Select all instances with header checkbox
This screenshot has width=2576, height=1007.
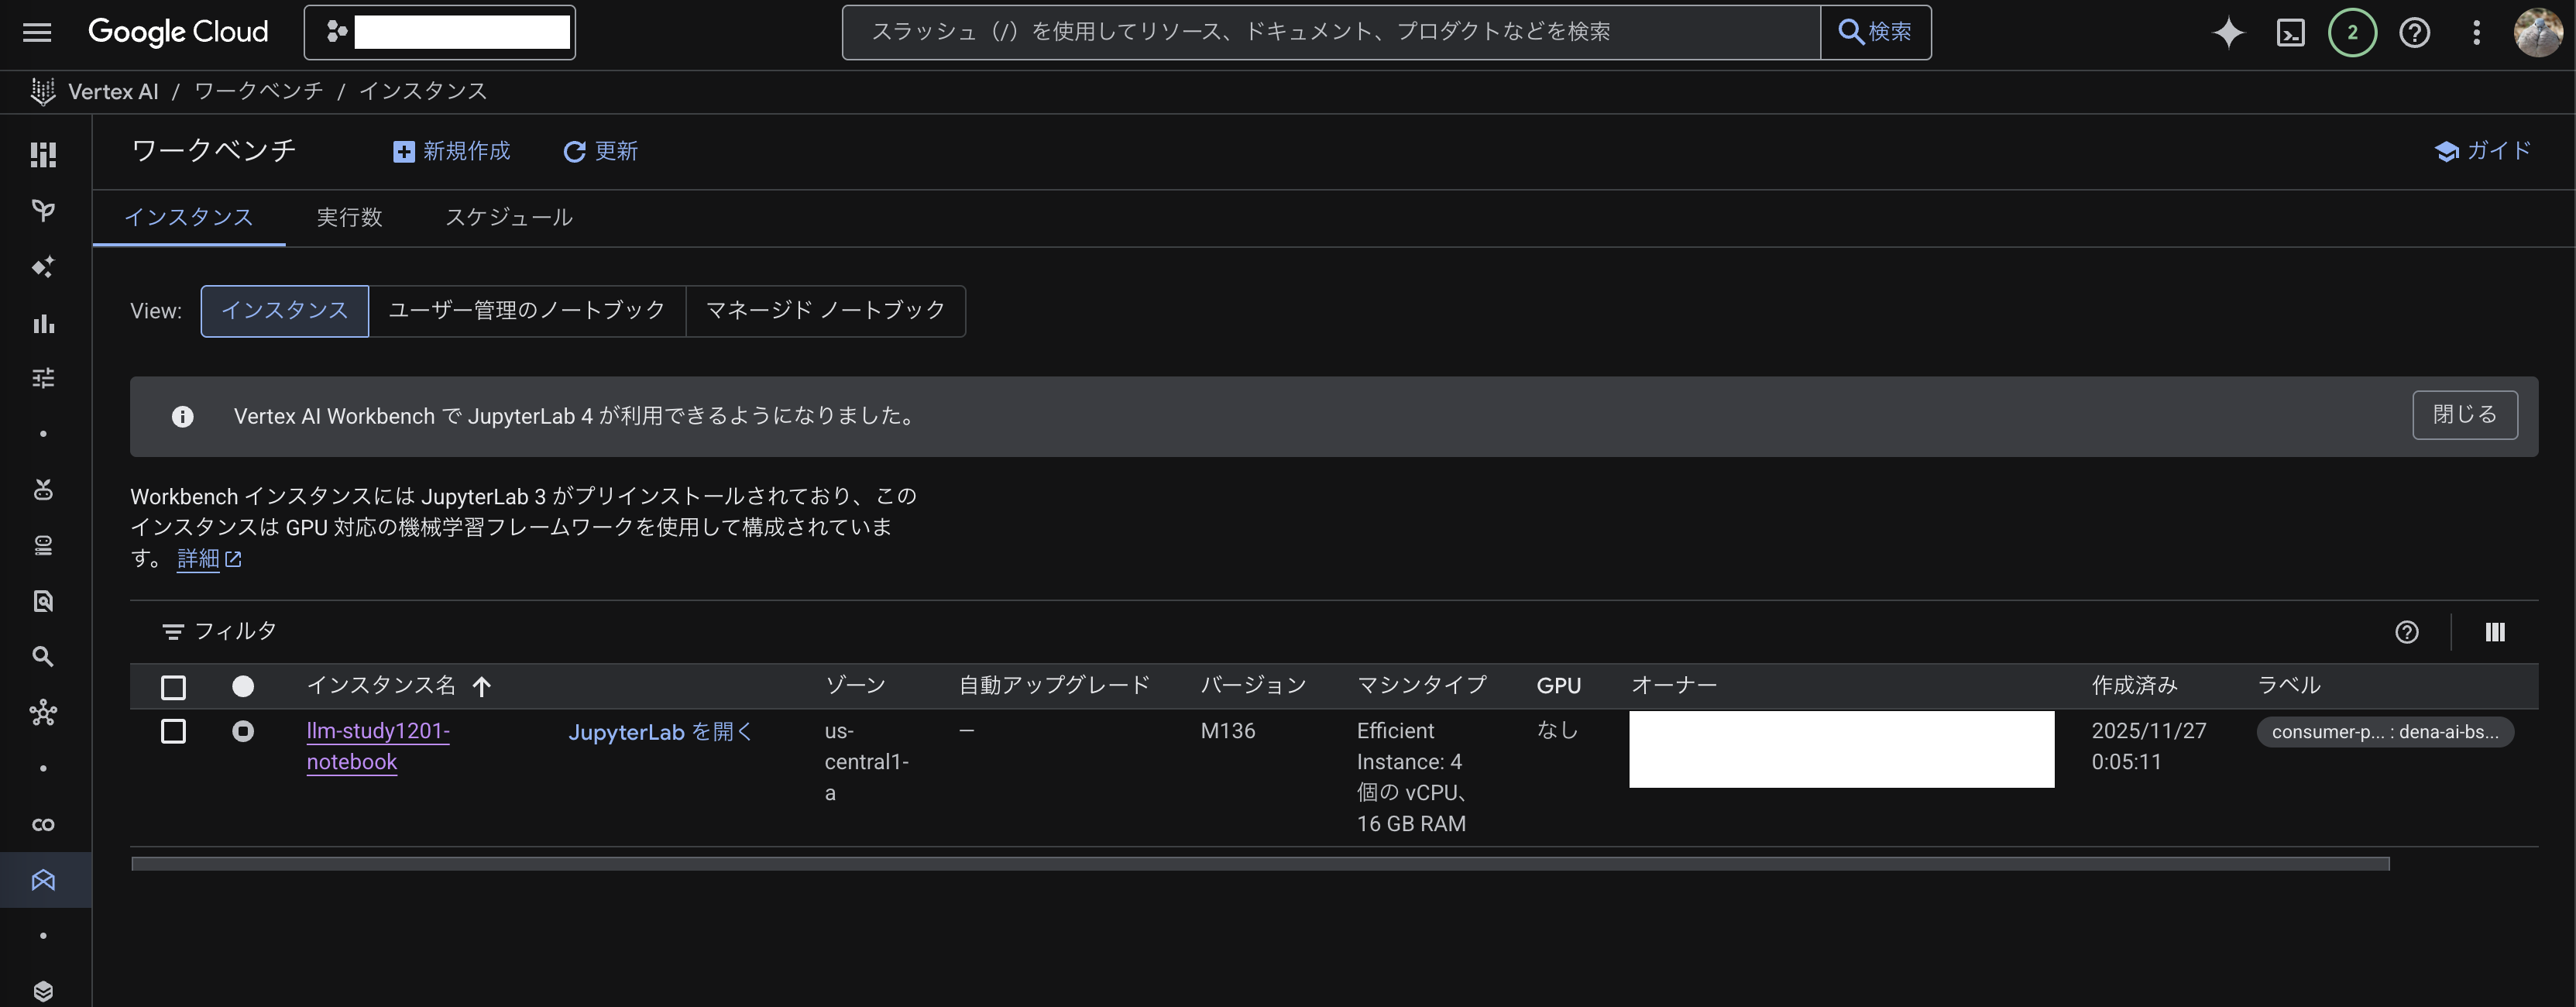[x=173, y=687]
